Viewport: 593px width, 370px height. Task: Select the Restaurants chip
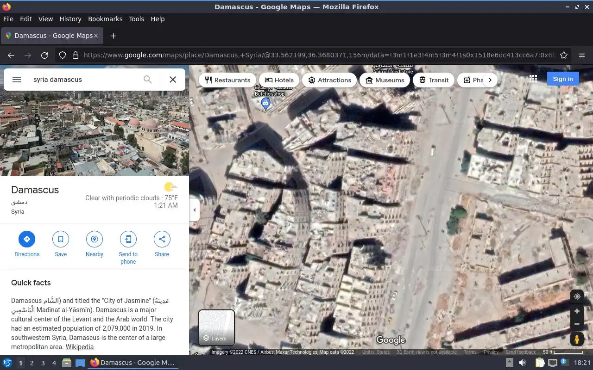(227, 80)
